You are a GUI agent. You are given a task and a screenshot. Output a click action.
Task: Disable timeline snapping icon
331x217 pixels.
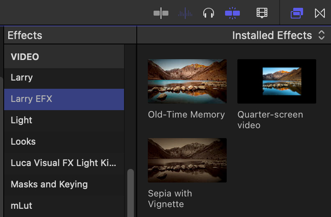(x=232, y=13)
